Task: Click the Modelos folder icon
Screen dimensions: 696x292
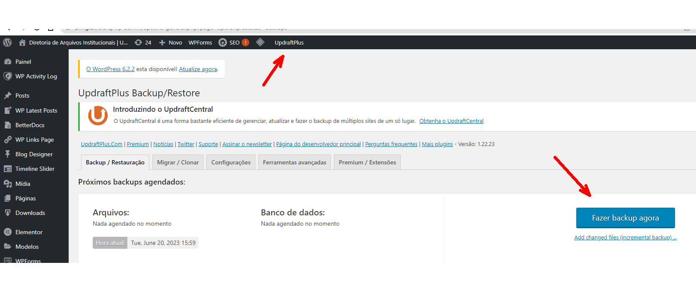Action: pos(8,247)
